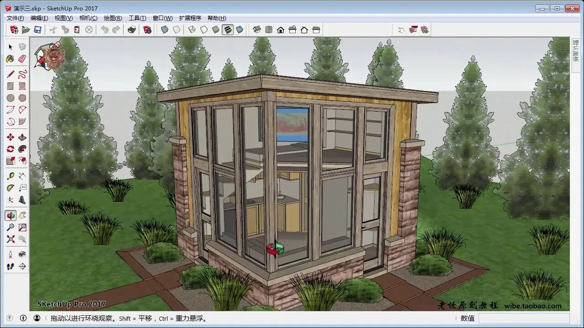This screenshot has height=328, width=584.
Task: Activate the Push/Pull tool
Action: point(23,137)
